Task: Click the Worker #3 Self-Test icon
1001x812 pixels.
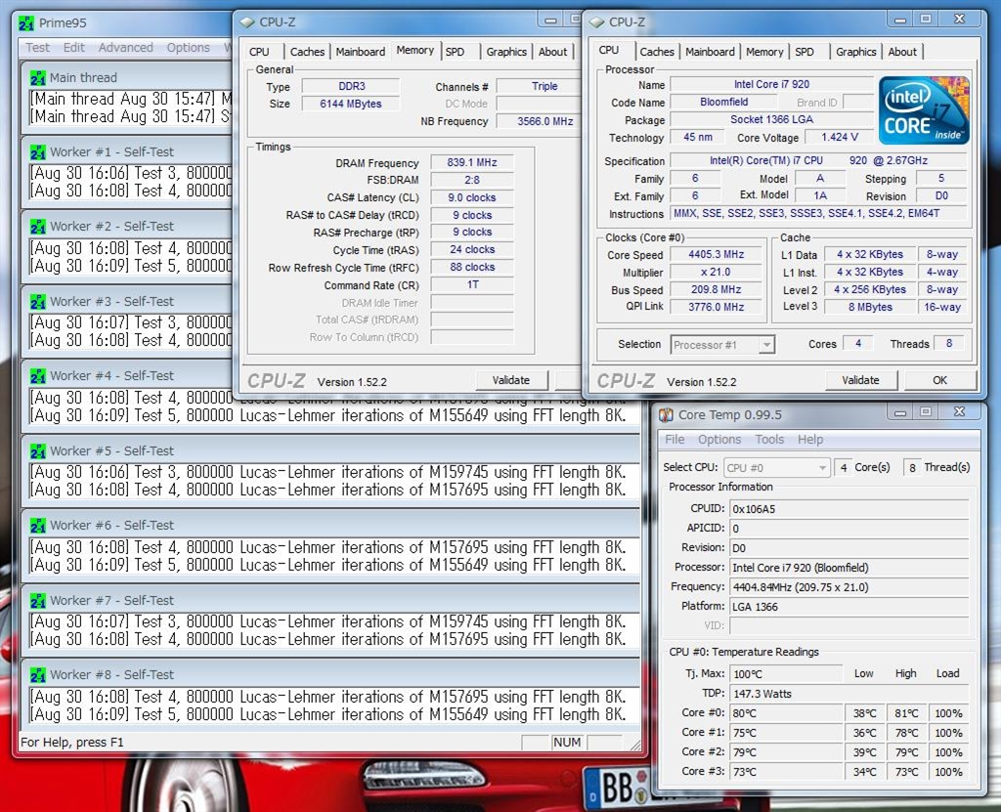Action: (38, 301)
